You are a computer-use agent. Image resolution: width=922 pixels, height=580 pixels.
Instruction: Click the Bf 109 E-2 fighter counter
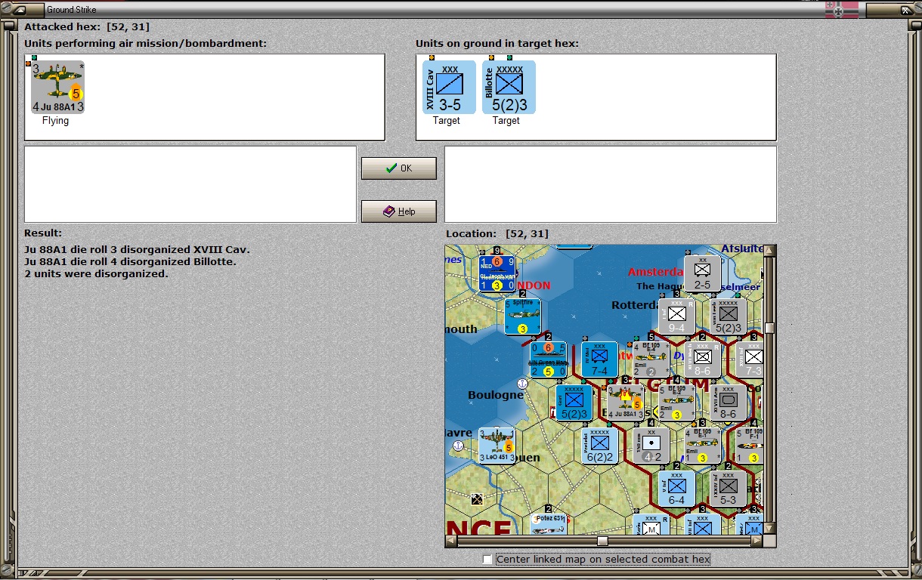click(x=677, y=403)
